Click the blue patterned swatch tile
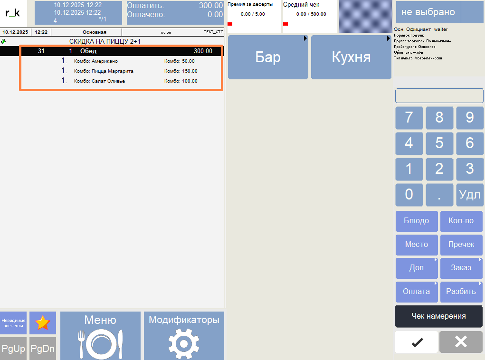 pyautogui.click(x=364, y=17)
